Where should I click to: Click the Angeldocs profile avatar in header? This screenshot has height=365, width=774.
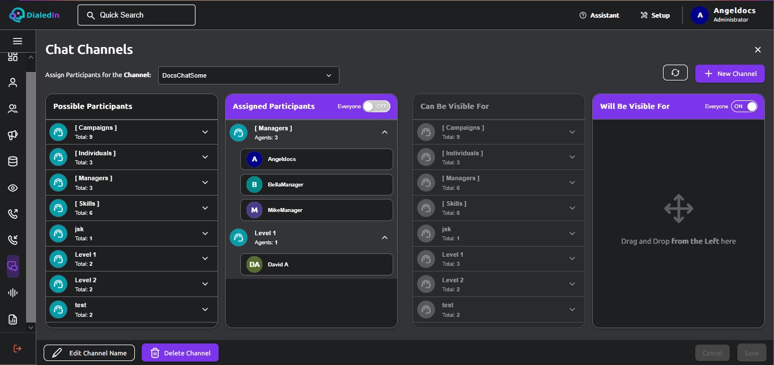[700, 15]
